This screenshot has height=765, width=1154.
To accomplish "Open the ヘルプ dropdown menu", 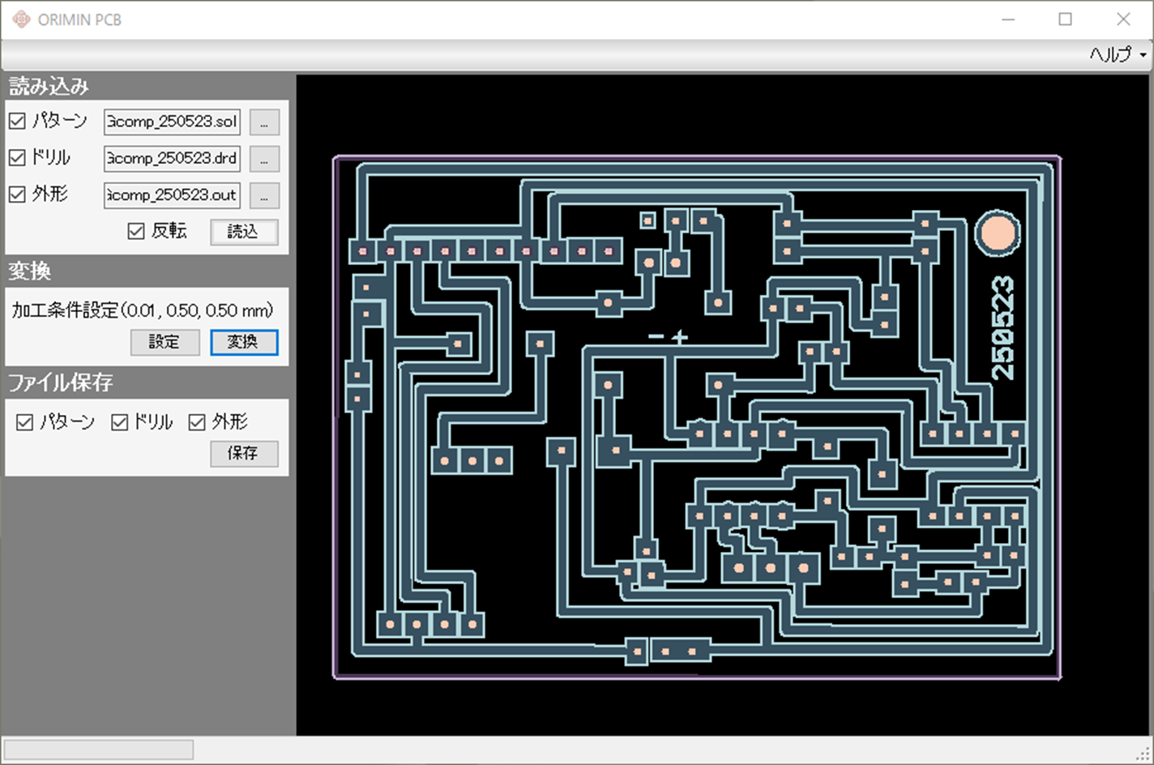I will [x=1117, y=55].
